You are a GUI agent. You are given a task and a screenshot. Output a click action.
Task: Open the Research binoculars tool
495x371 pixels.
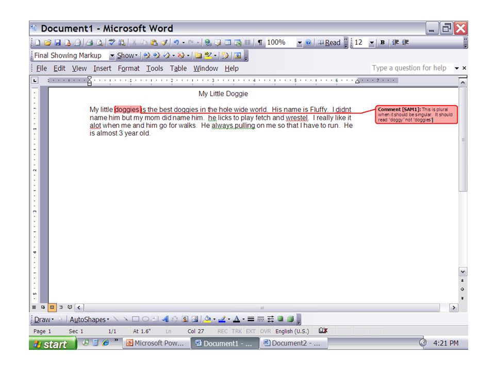tap(122, 43)
